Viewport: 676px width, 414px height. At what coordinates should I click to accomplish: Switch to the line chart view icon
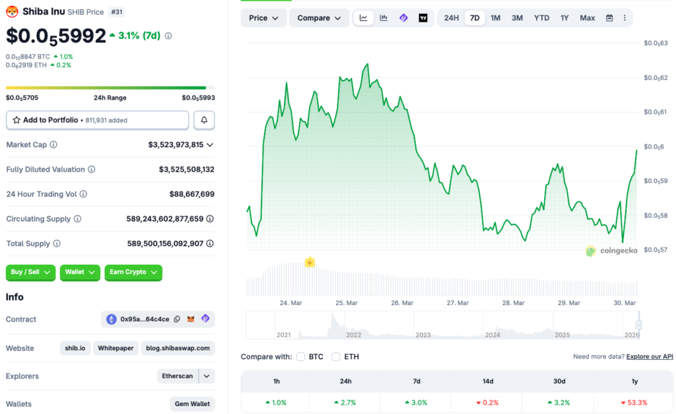click(364, 18)
